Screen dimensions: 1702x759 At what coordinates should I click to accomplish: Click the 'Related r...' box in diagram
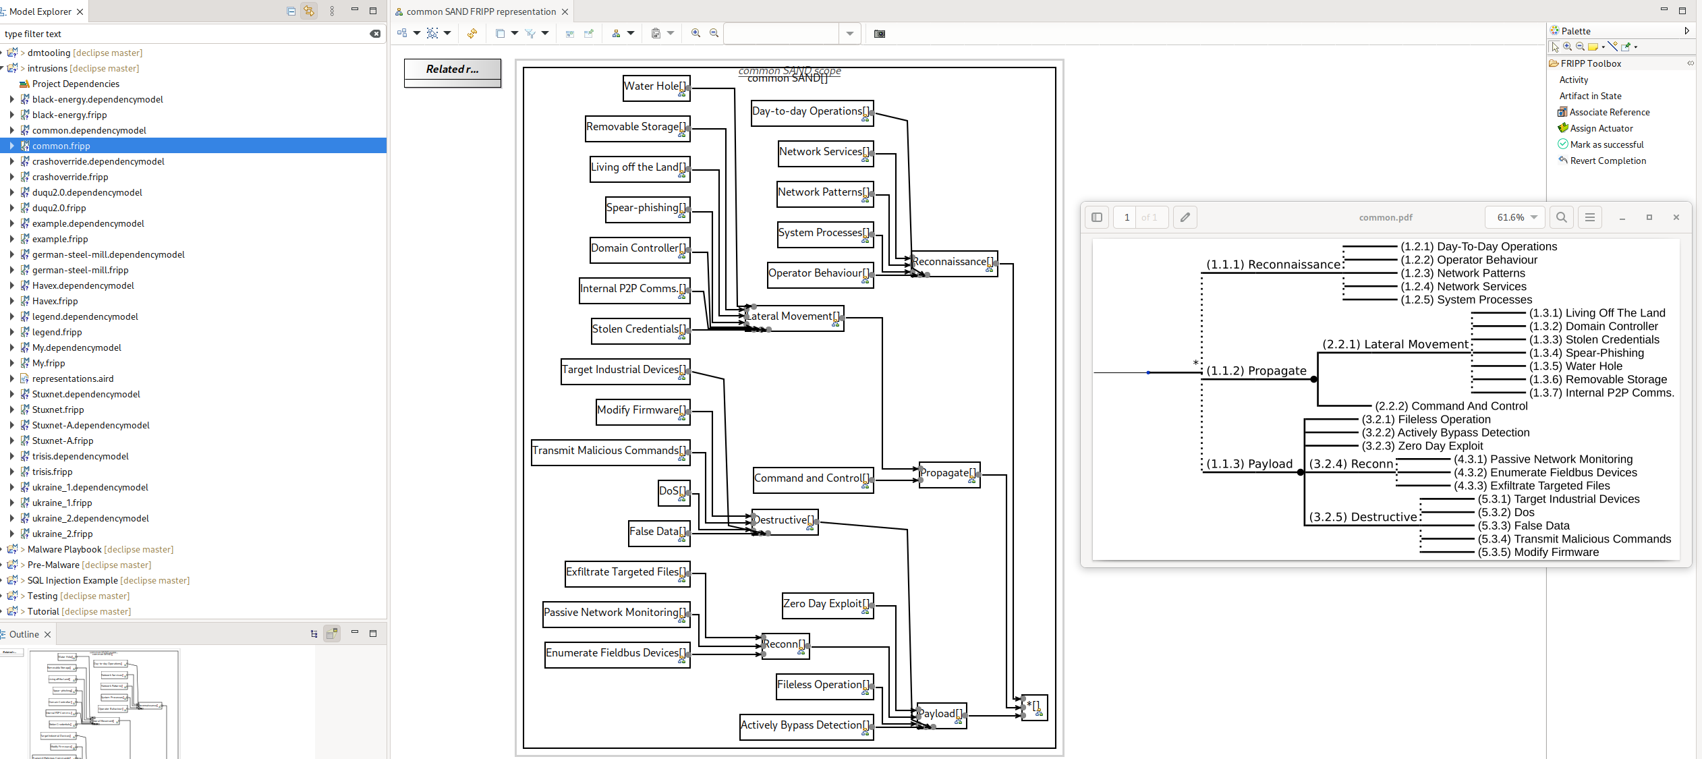pos(453,73)
